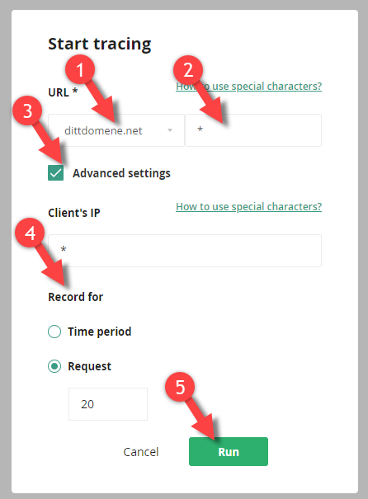Click the Advanced settings label
This screenshot has width=368, height=499.
[121, 173]
